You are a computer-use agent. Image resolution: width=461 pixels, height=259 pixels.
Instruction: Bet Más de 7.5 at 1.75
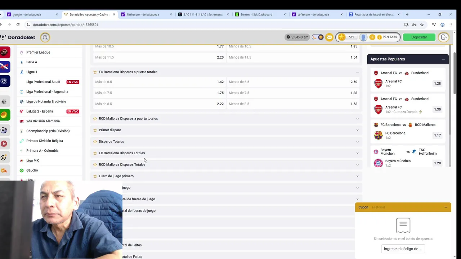(x=159, y=93)
